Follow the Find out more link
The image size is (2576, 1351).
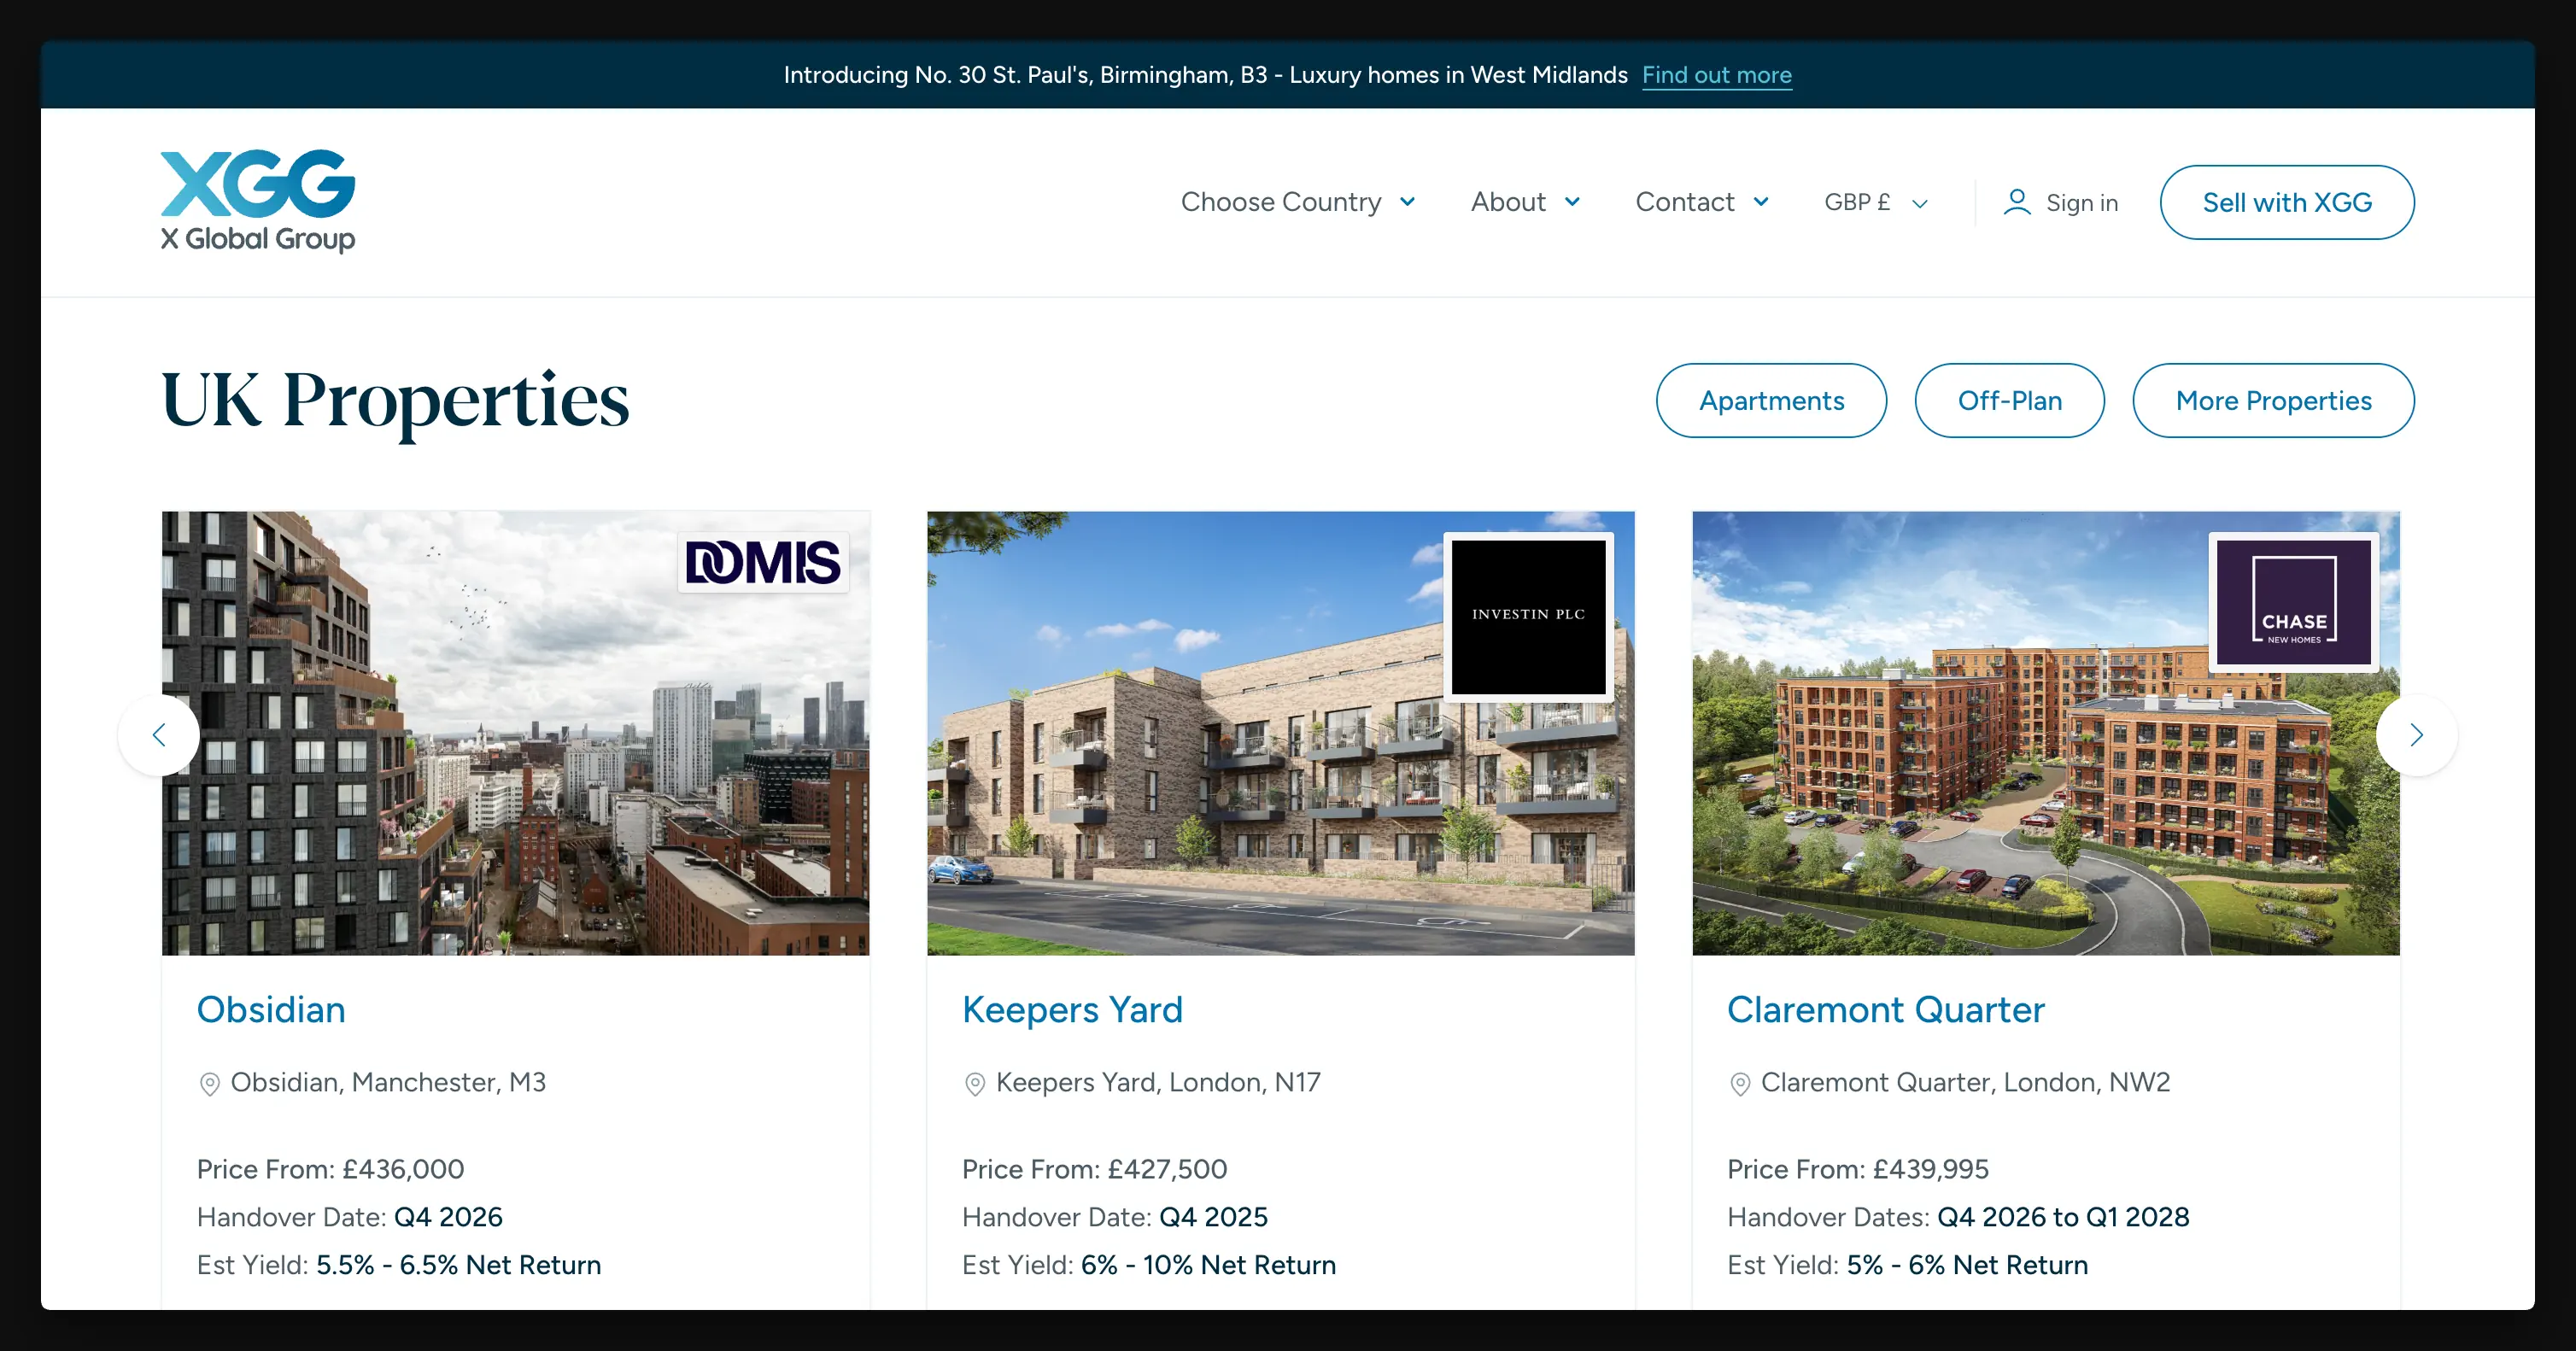pos(1716,75)
